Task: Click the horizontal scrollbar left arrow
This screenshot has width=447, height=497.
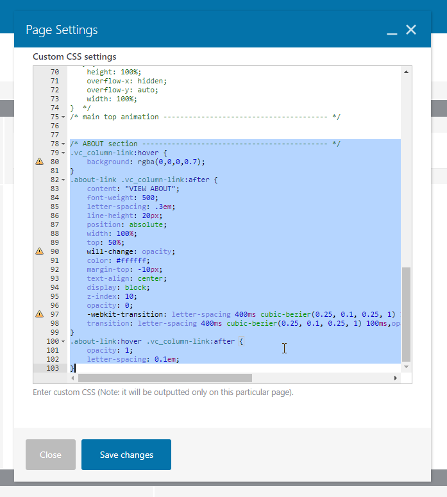Action: (72, 378)
